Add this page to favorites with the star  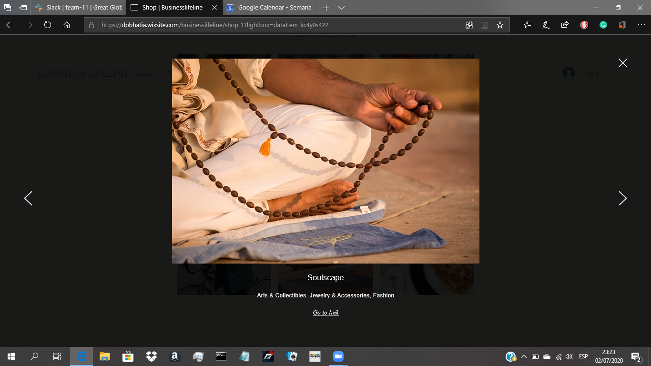pos(499,25)
